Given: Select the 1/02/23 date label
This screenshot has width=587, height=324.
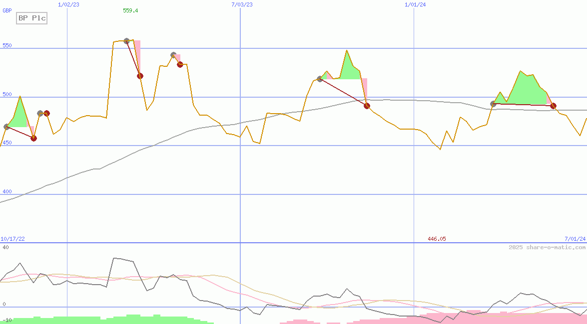Looking at the screenshot, I should point(68,4).
